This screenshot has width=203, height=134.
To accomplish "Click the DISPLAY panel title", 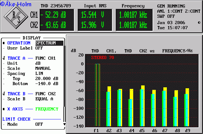I will coord(32,38).
